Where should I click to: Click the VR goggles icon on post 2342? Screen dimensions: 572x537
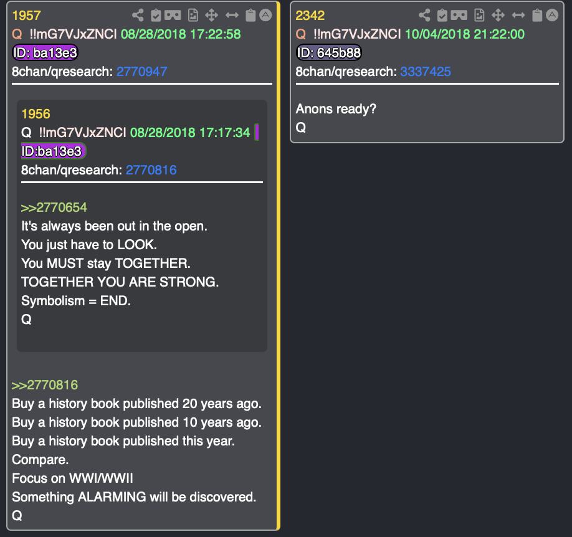pos(460,16)
